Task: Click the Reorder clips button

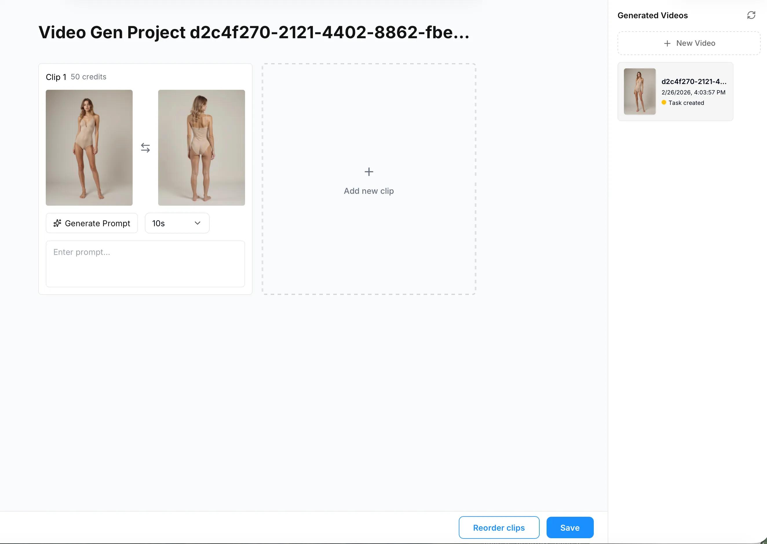Action: coord(498,527)
